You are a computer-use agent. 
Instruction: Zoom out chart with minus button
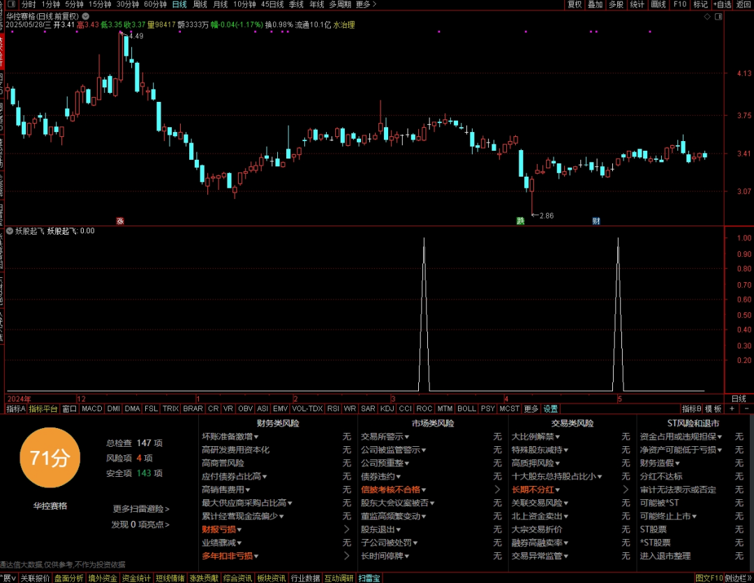[746, 408]
